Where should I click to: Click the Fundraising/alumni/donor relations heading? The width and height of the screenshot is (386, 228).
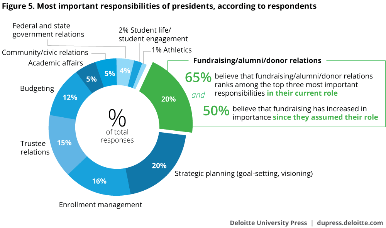click(257, 60)
